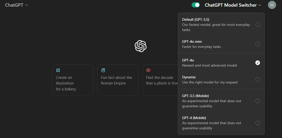Viewport: 282px width, 138px height.
Task: Click the OpenAI knot logo in center
Action: [140, 46]
